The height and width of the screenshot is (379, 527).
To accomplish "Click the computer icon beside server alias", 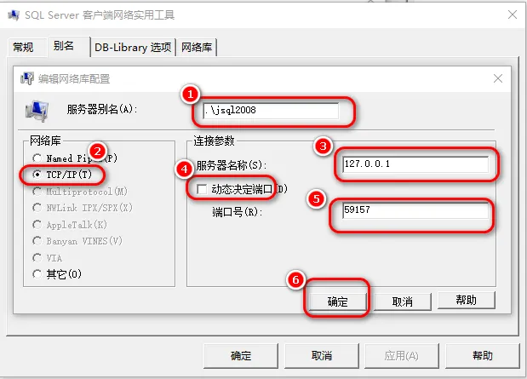I will [37, 111].
